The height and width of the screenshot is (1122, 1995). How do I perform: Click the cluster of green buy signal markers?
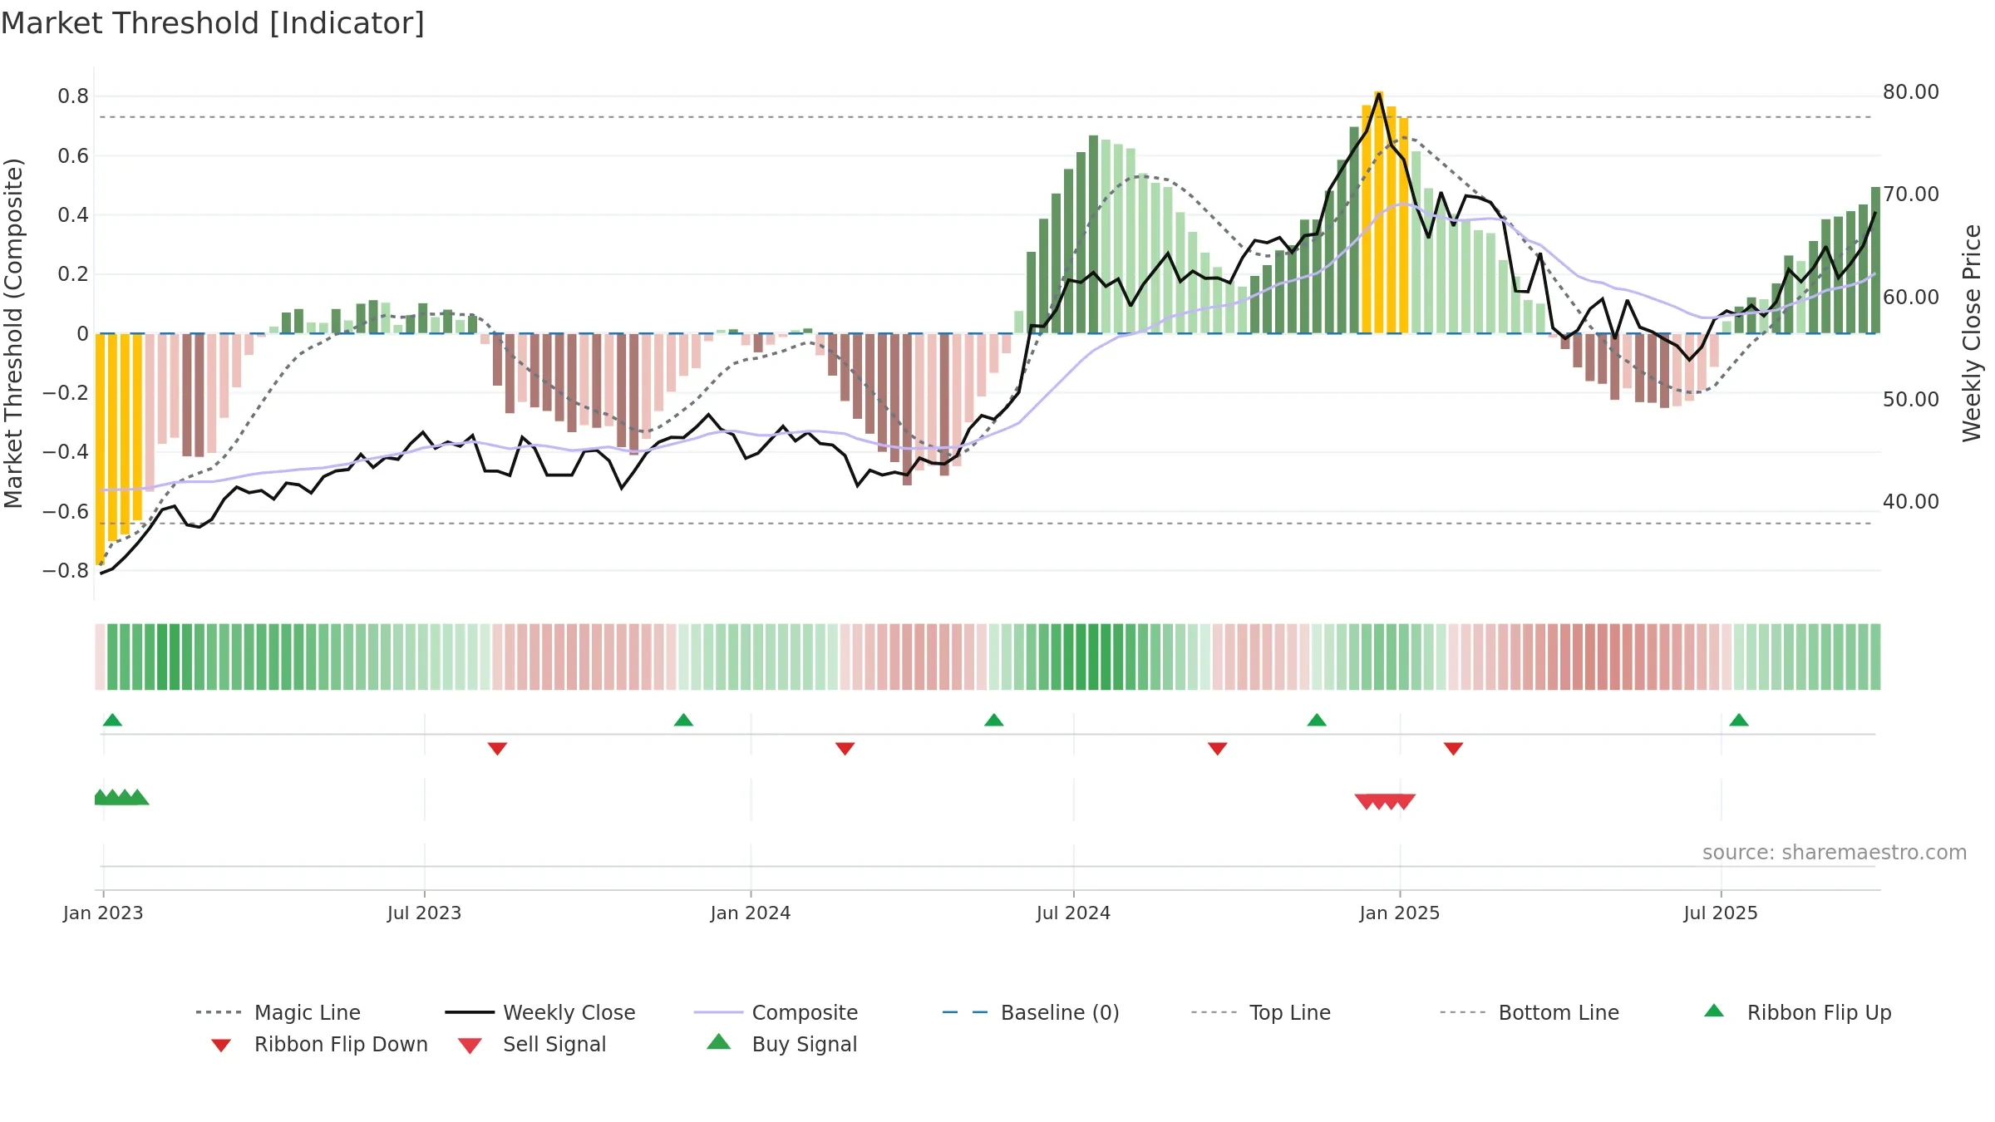pyautogui.click(x=121, y=797)
